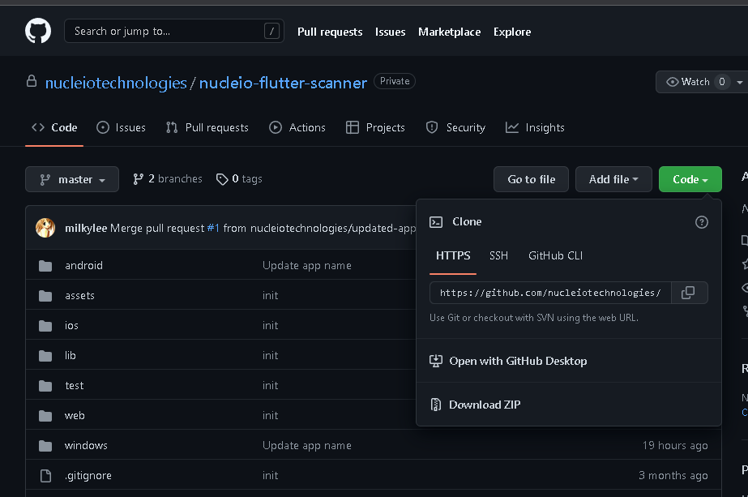Screen dimensions: 748x497
Task: Click the ios folder icon
Action: [45, 326]
